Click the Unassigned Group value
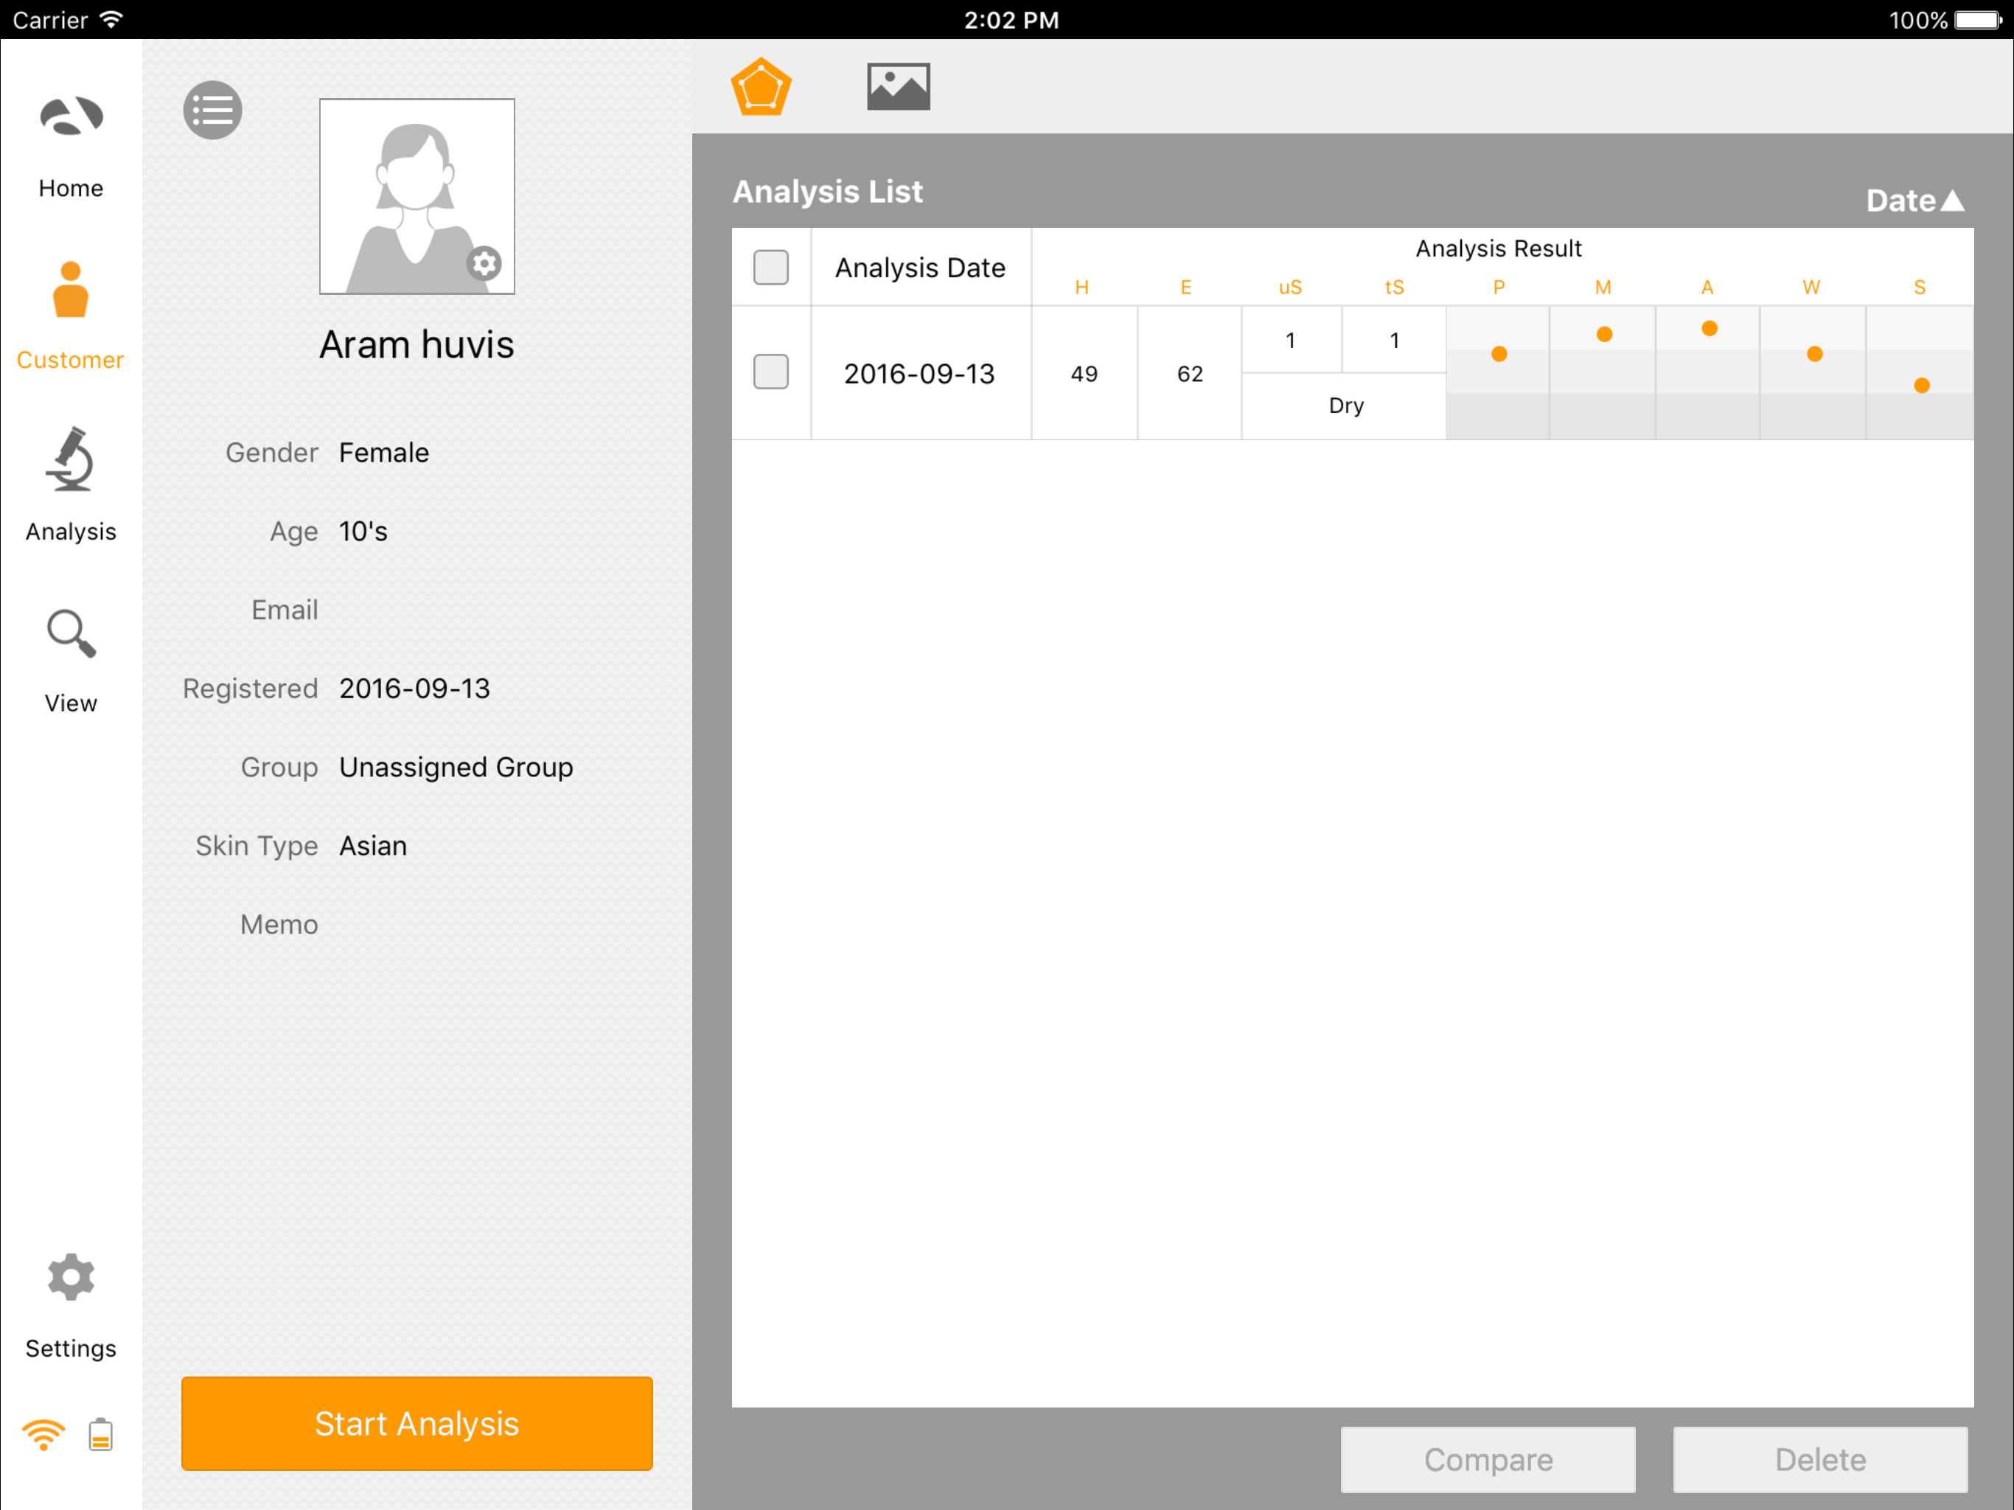 (x=456, y=767)
